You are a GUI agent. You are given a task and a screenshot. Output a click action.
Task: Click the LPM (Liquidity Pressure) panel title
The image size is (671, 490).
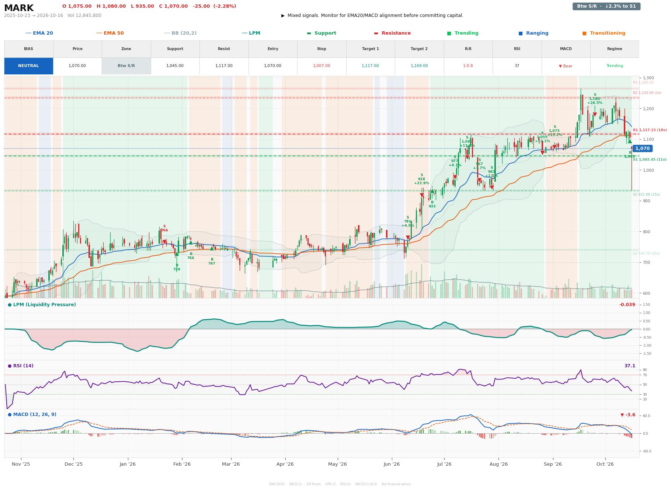tap(42, 305)
